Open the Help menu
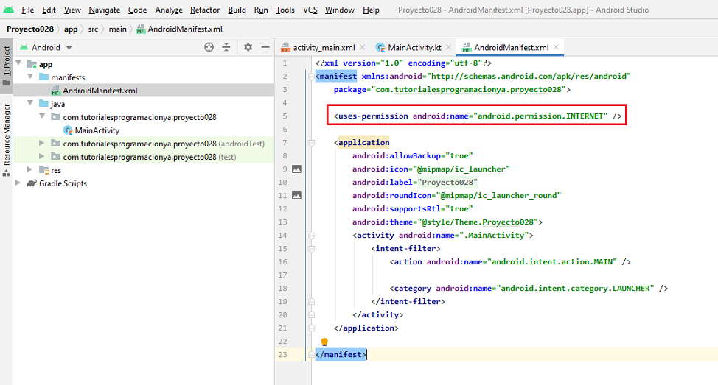This screenshot has width=718, height=385. coord(371,10)
